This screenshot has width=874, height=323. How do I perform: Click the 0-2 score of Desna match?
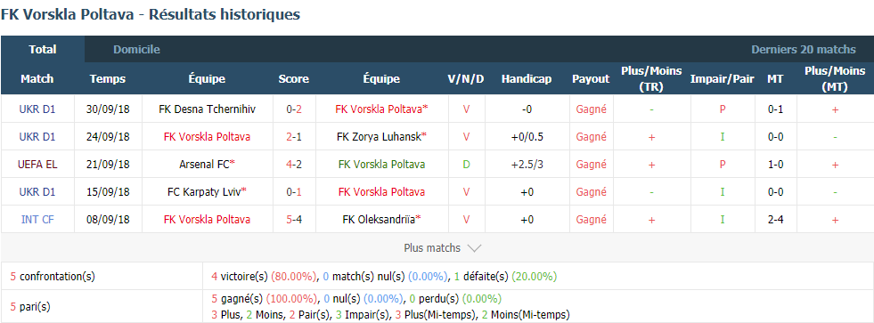point(294,109)
